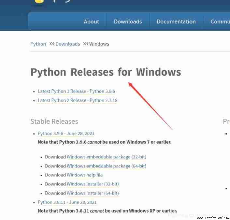
Task: Open Latest Python 3 Release - Python 3.9.6
Action: point(76,91)
